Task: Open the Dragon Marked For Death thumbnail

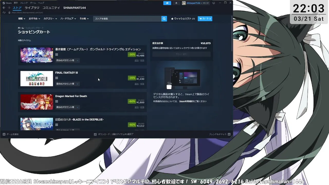Action: tap(37, 102)
